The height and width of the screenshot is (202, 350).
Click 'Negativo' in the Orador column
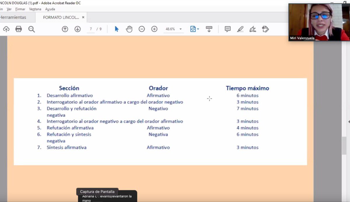coord(158,108)
